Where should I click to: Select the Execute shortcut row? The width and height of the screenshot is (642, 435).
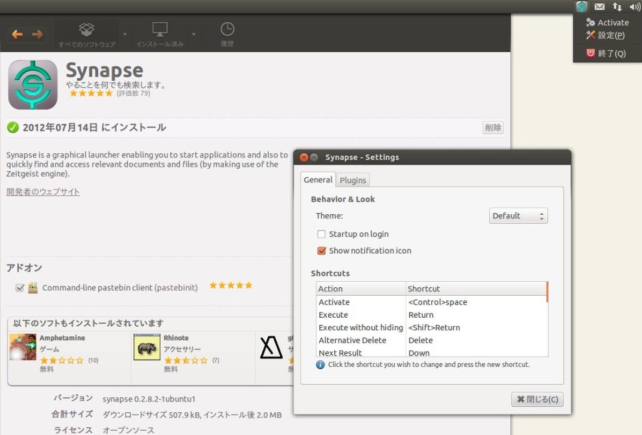(432, 315)
